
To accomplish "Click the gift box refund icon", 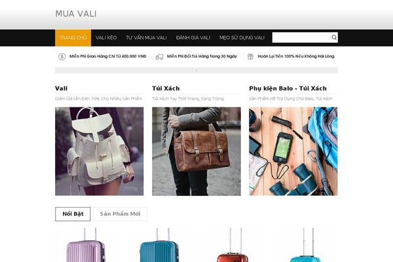I will 250,57.
